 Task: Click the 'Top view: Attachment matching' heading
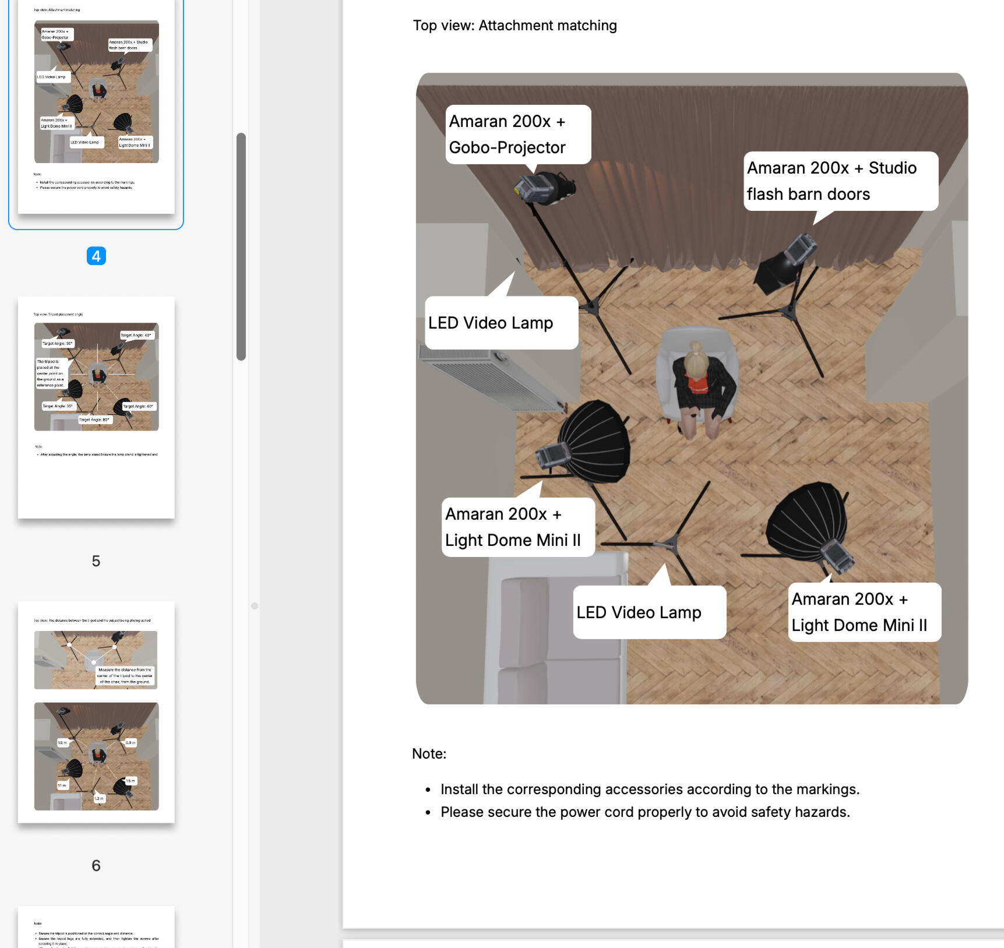[x=515, y=26]
